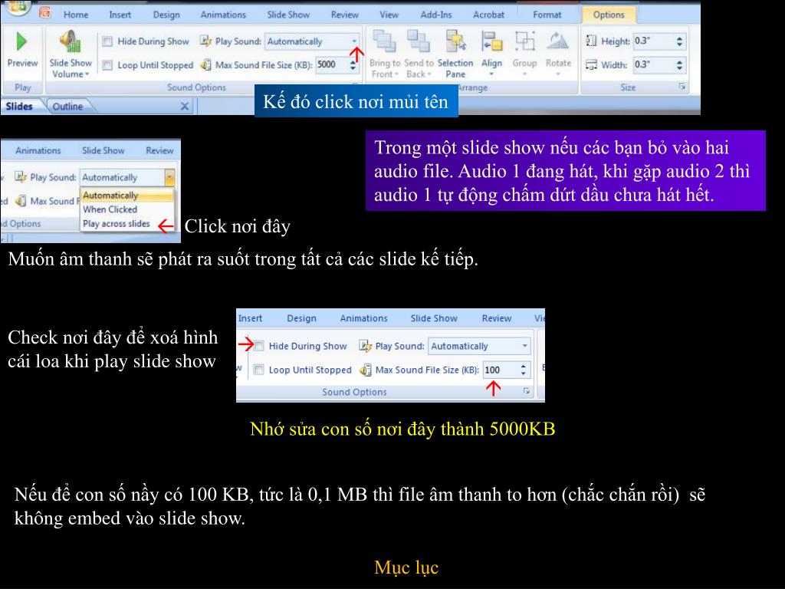Switch to the Design tab at top
Screen dimensions: 785x589
pos(166,15)
